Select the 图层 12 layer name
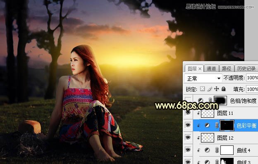The image size is (258, 164). coord(225,138)
